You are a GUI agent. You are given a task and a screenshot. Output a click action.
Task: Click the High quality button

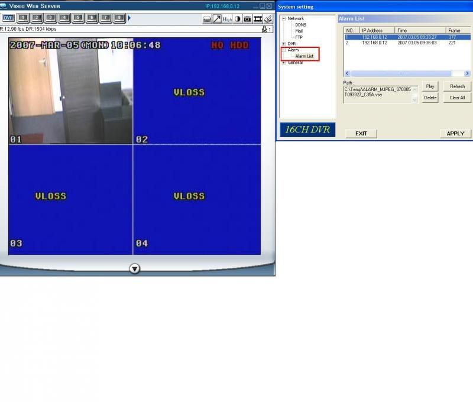point(227,19)
